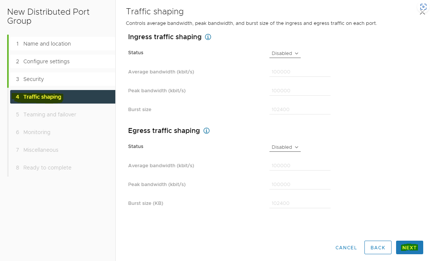Click the Traffic shaping page title
The width and height of the screenshot is (430, 261).
pos(155,12)
